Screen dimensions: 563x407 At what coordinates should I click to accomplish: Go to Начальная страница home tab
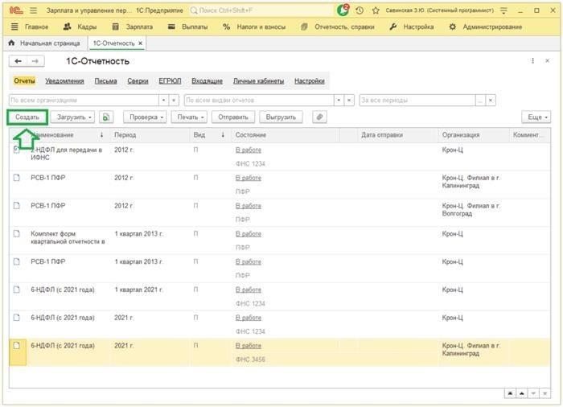(x=44, y=43)
